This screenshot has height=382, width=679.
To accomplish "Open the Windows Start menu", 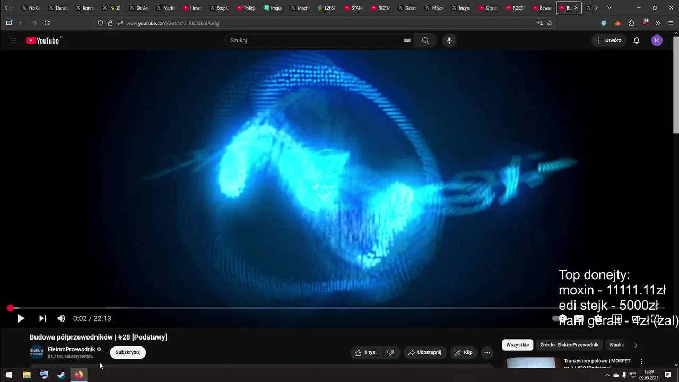I will (x=8, y=375).
